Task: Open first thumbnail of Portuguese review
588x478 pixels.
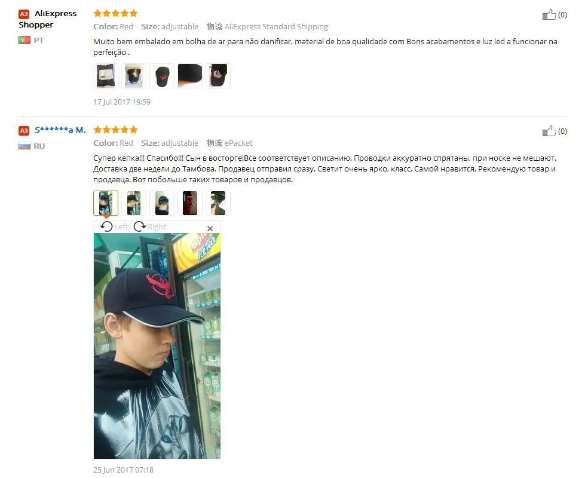Action: tap(106, 76)
